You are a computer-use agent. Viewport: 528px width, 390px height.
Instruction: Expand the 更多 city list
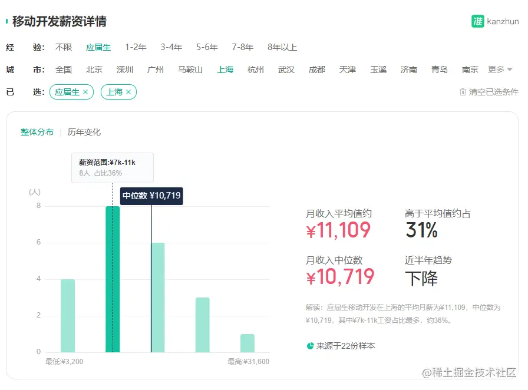click(x=497, y=69)
